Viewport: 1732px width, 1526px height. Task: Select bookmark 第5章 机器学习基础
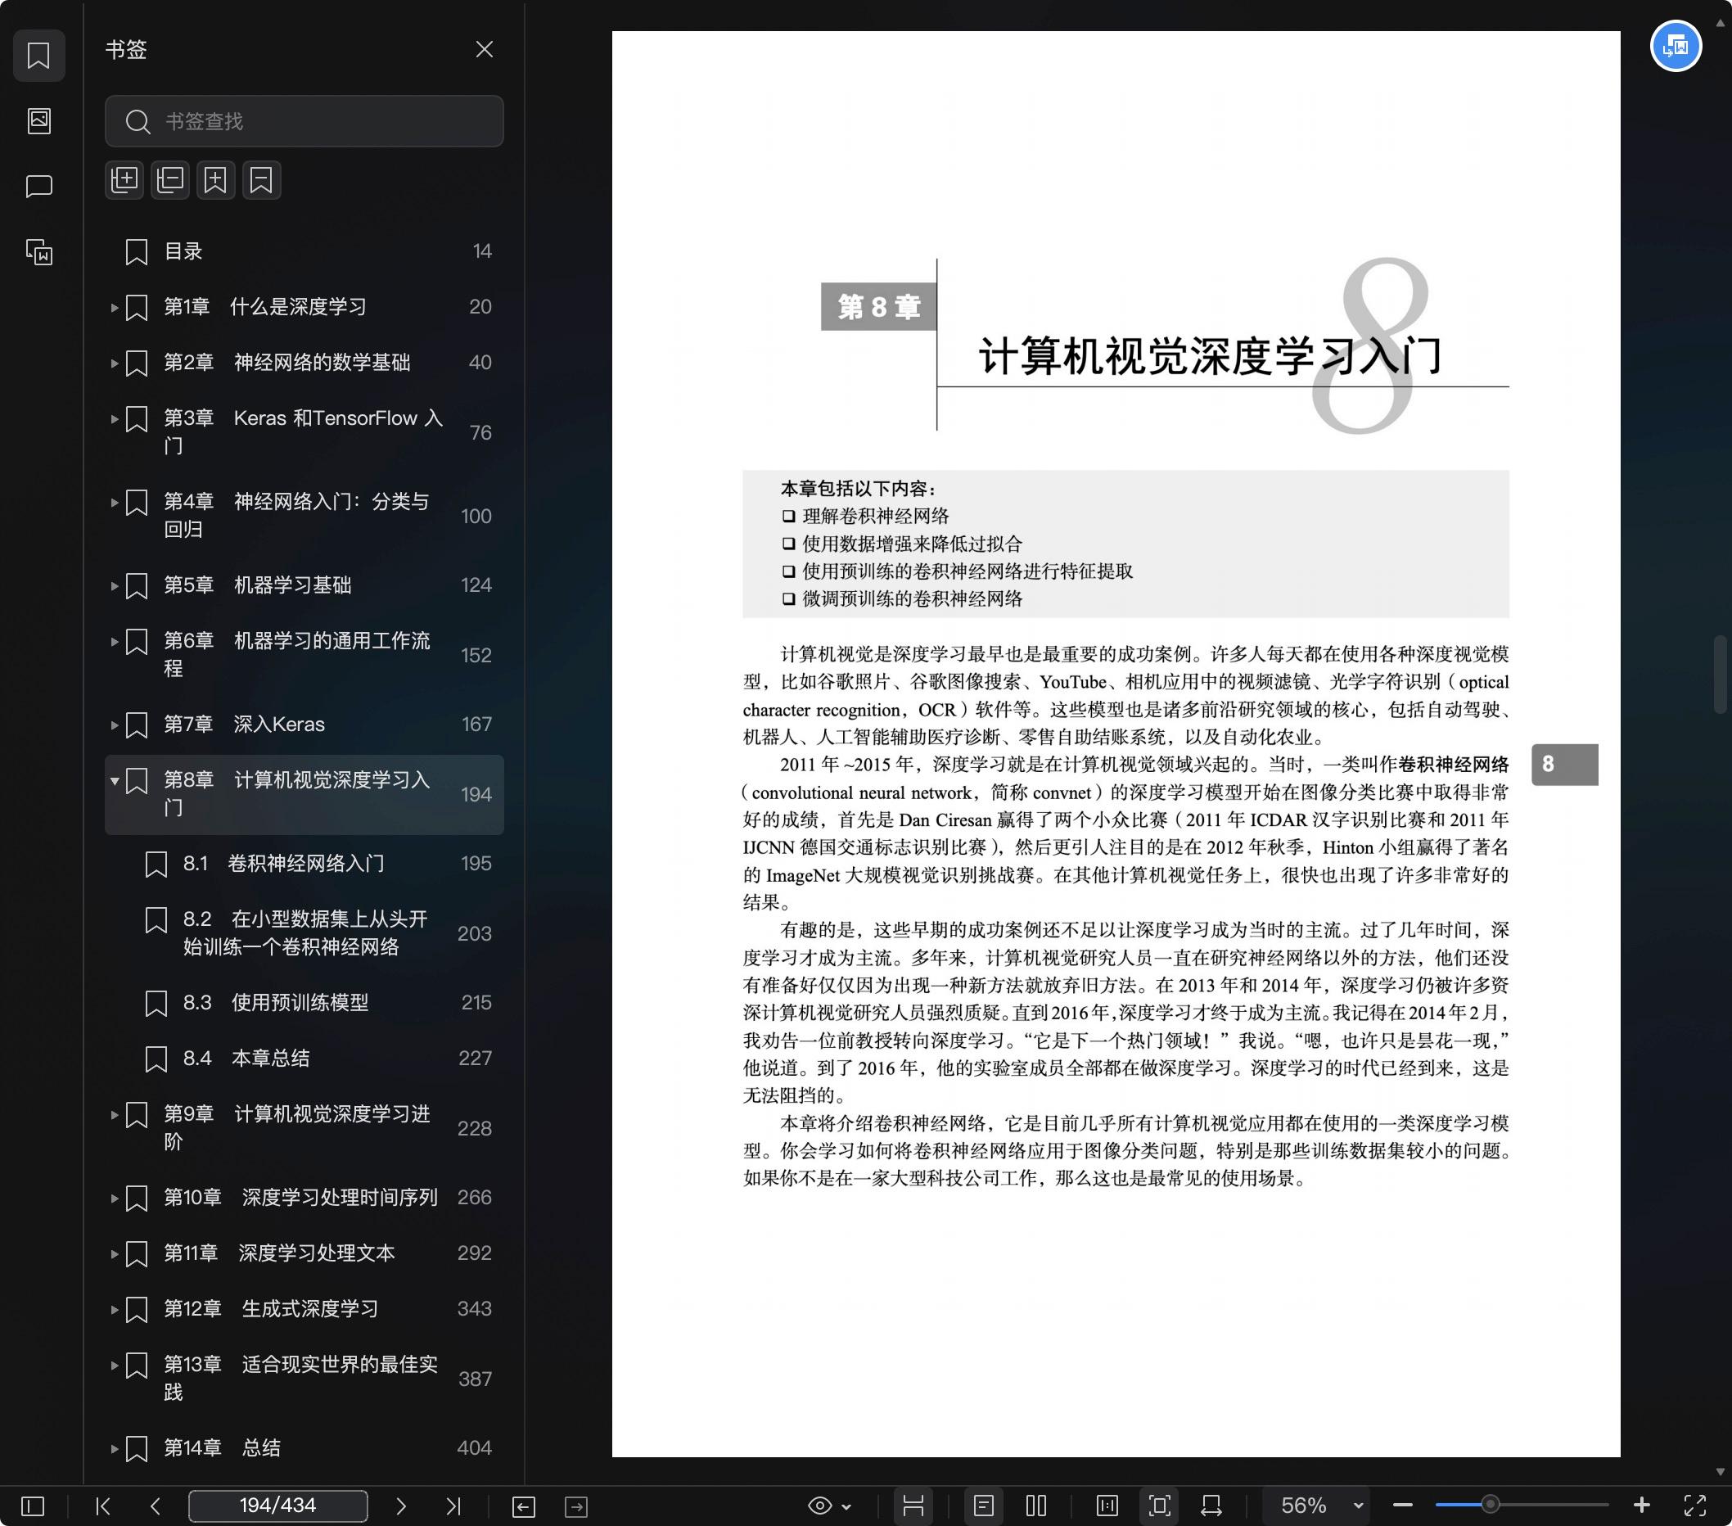[304, 585]
